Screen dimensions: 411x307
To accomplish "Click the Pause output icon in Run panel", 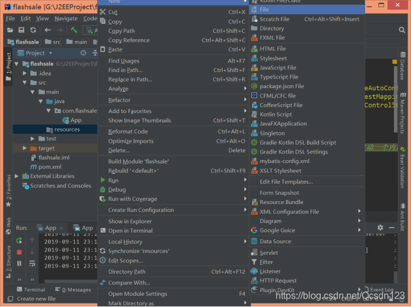I will [x=19, y=264].
